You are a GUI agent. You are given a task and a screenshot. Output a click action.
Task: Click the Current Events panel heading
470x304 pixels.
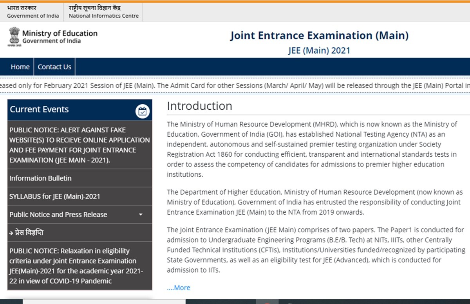click(x=39, y=110)
